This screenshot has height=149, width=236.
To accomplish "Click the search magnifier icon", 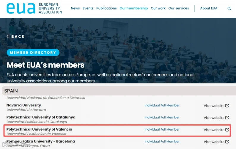I will tap(229, 8).
